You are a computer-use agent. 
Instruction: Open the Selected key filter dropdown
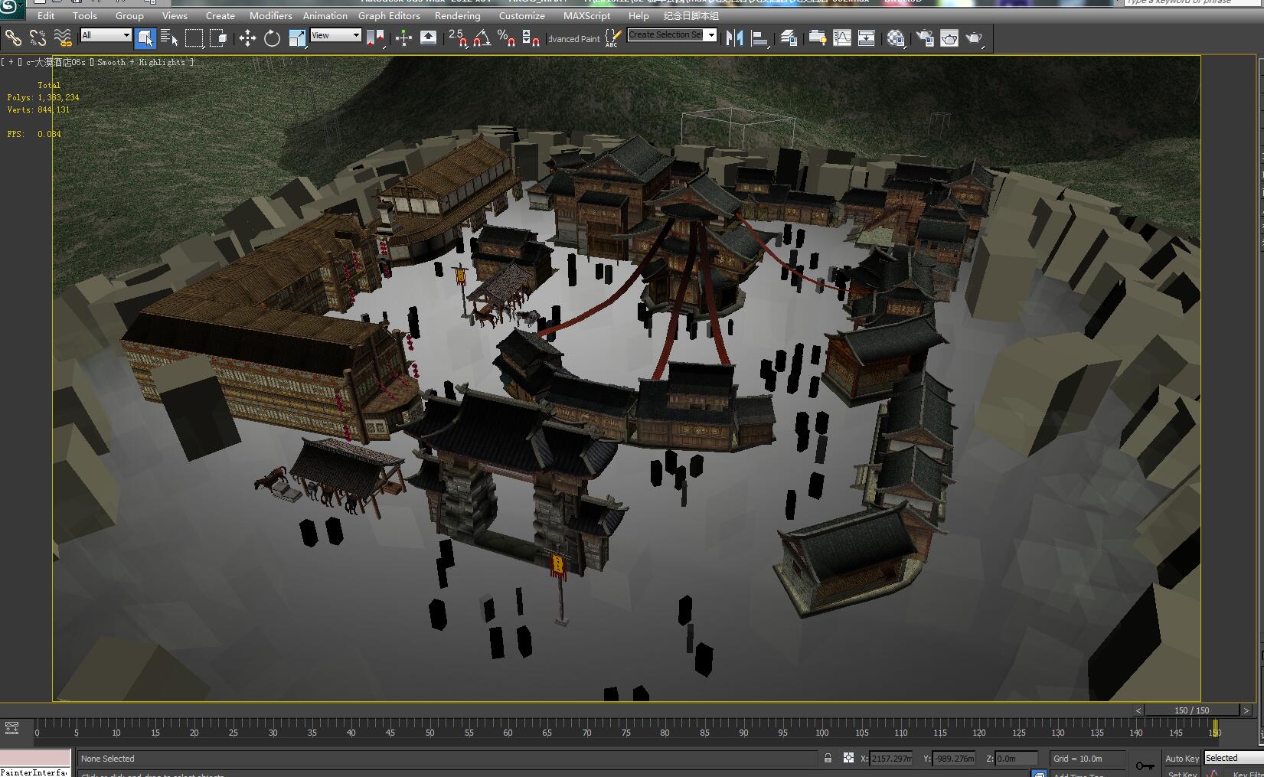click(x=1233, y=758)
